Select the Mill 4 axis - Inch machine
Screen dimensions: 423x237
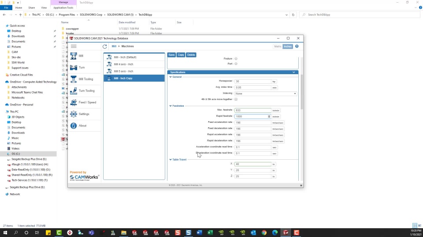point(134,64)
